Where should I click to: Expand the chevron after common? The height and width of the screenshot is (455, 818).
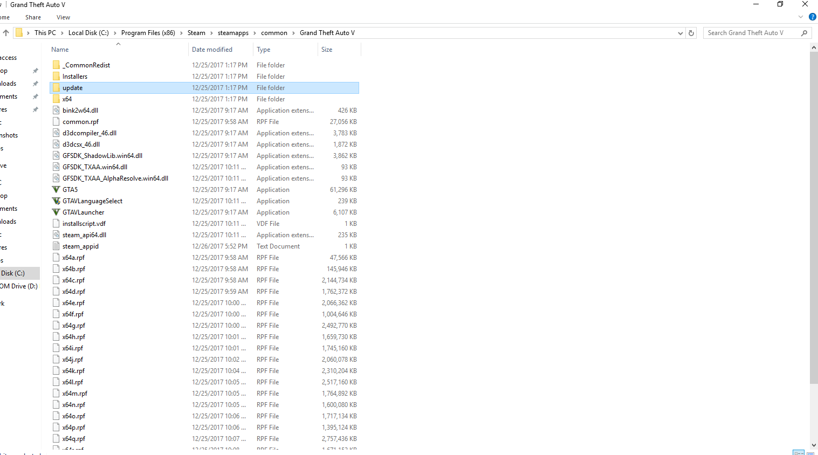point(293,33)
